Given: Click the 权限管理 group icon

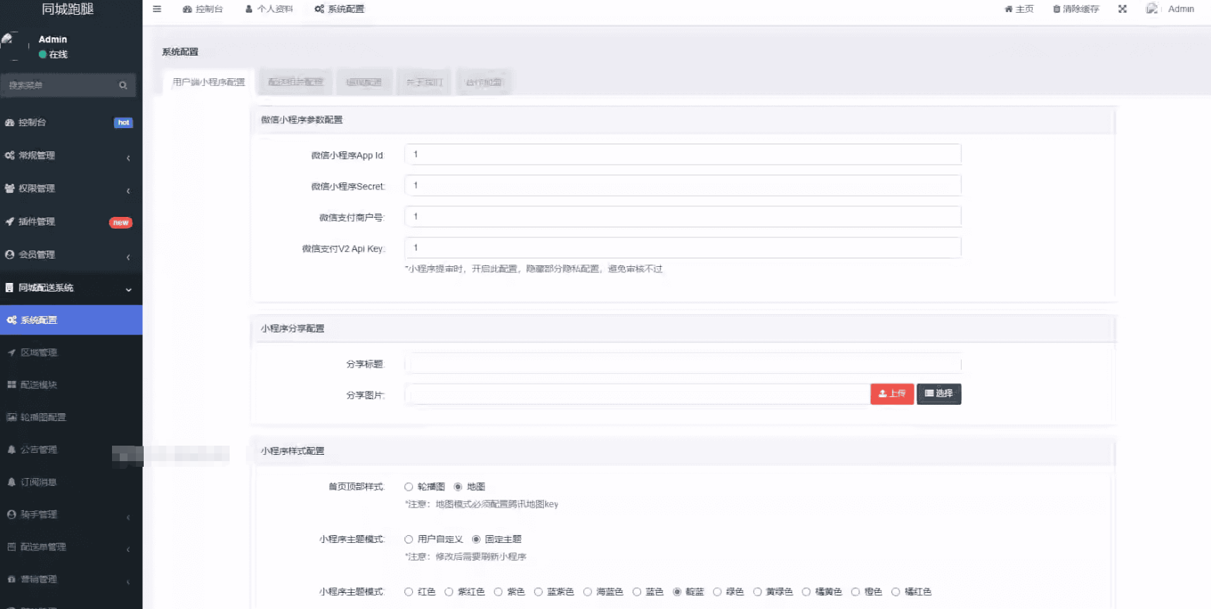Looking at the screenshot, I should pyautogui.click(x=10, y=189).
